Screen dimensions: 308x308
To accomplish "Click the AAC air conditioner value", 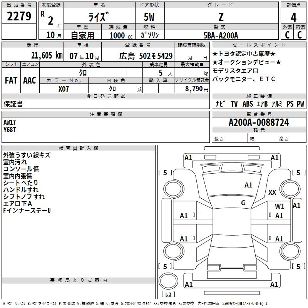I will point(30,80).
